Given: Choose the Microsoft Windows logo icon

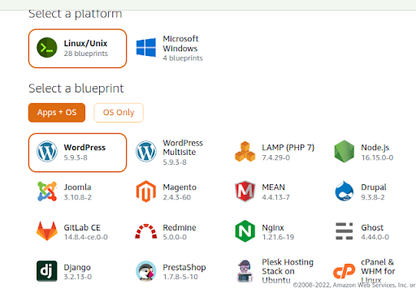Looking at the screenshot, I should pyautogui.click(x=146, y=48).
